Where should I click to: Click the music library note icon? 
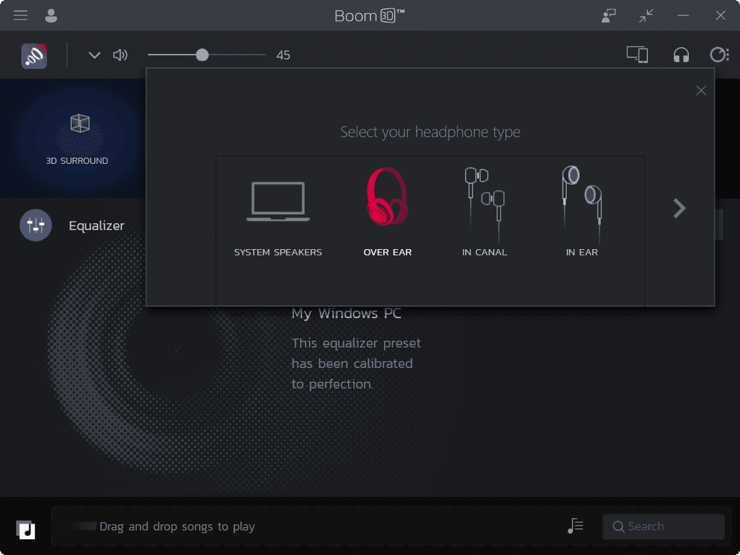pos(26,530)
